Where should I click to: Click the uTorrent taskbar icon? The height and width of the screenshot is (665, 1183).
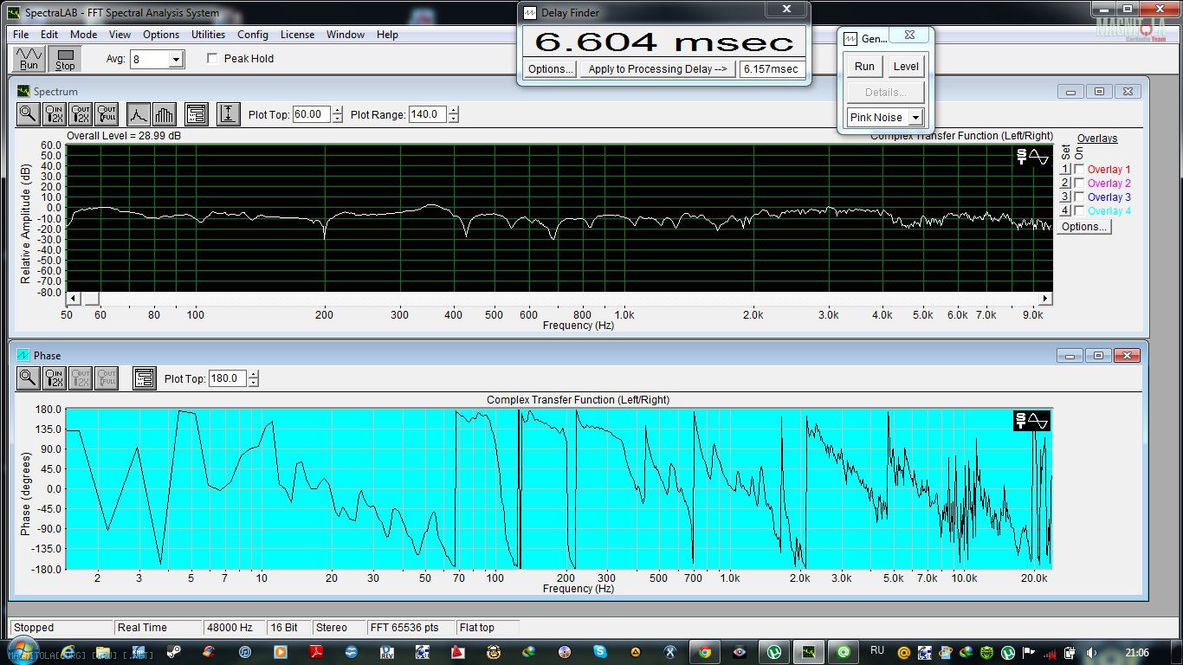(774, 652)
